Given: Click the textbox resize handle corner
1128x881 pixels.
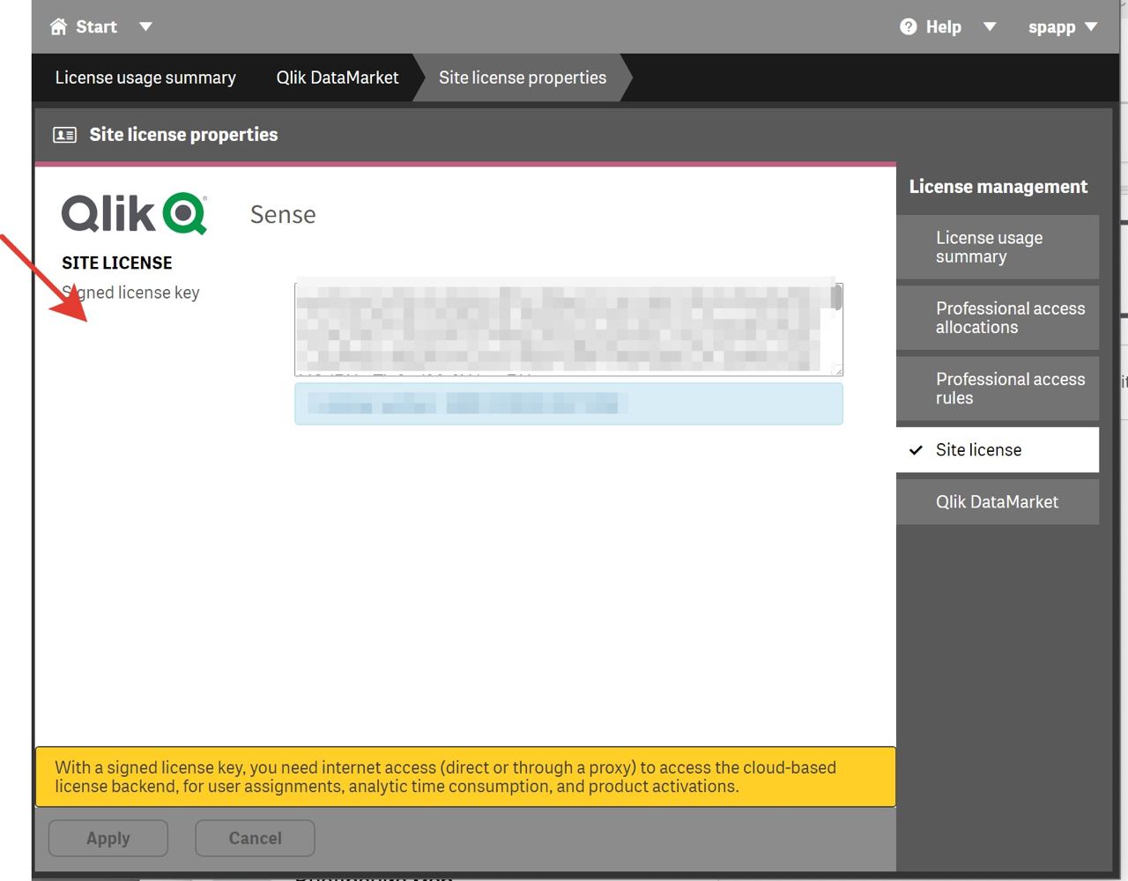Looking at the screenshot, I should pyautogui.click(x=837, y=370).
